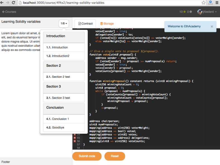Image resolution: width=220 pixels, height=165 pixels.
Task: Open lesson 4.2. Goodbye
Action: coord(64,127)
